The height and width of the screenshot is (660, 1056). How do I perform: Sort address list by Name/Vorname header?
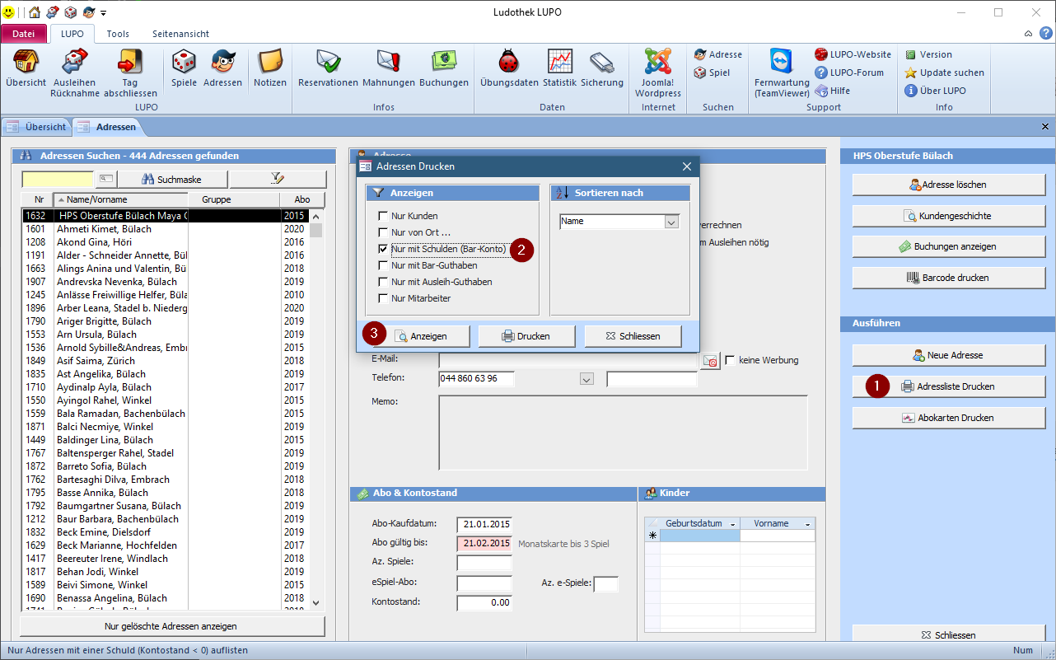pyautogui.click(x=121, y=199)
